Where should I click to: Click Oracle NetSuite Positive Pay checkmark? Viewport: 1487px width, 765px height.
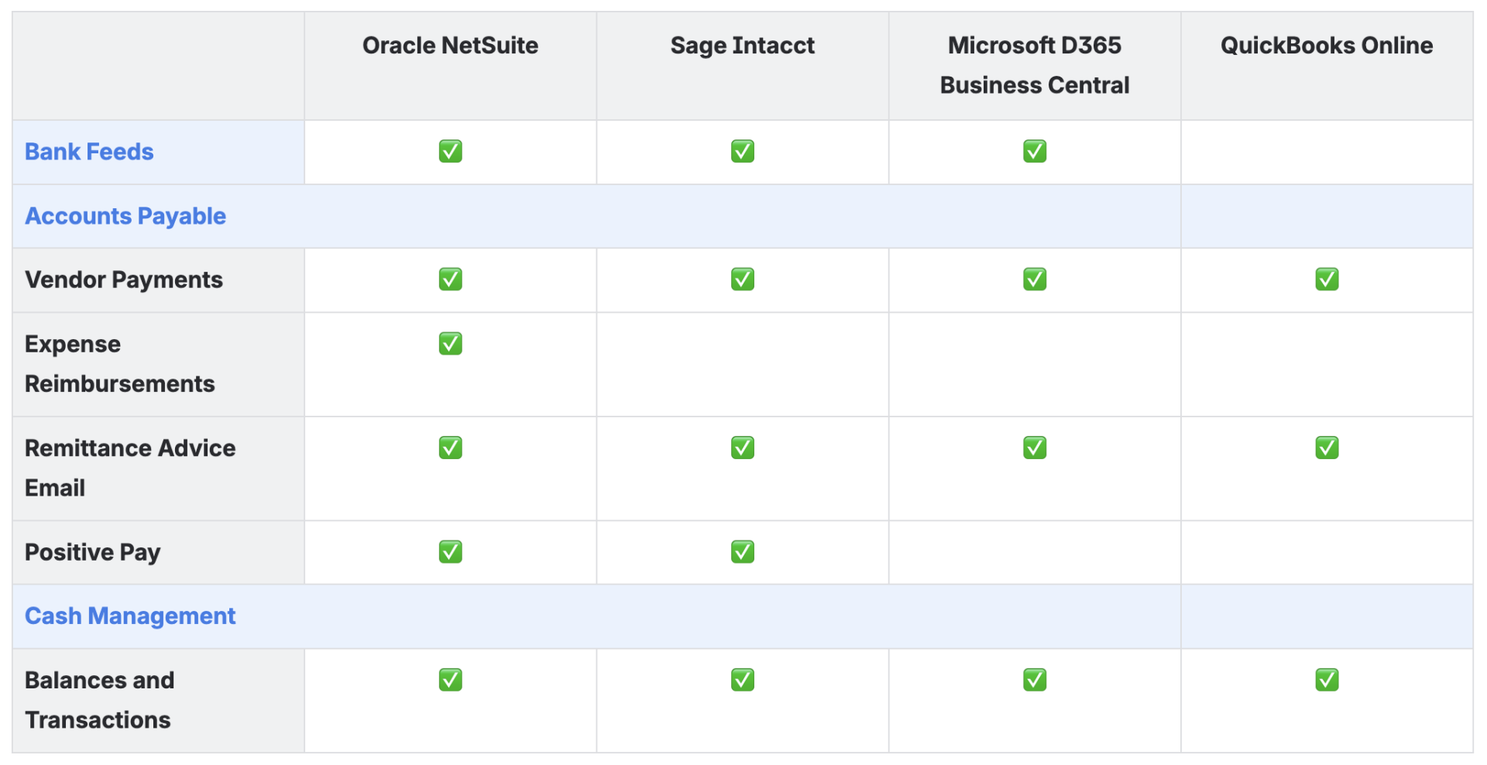[450, 551]
